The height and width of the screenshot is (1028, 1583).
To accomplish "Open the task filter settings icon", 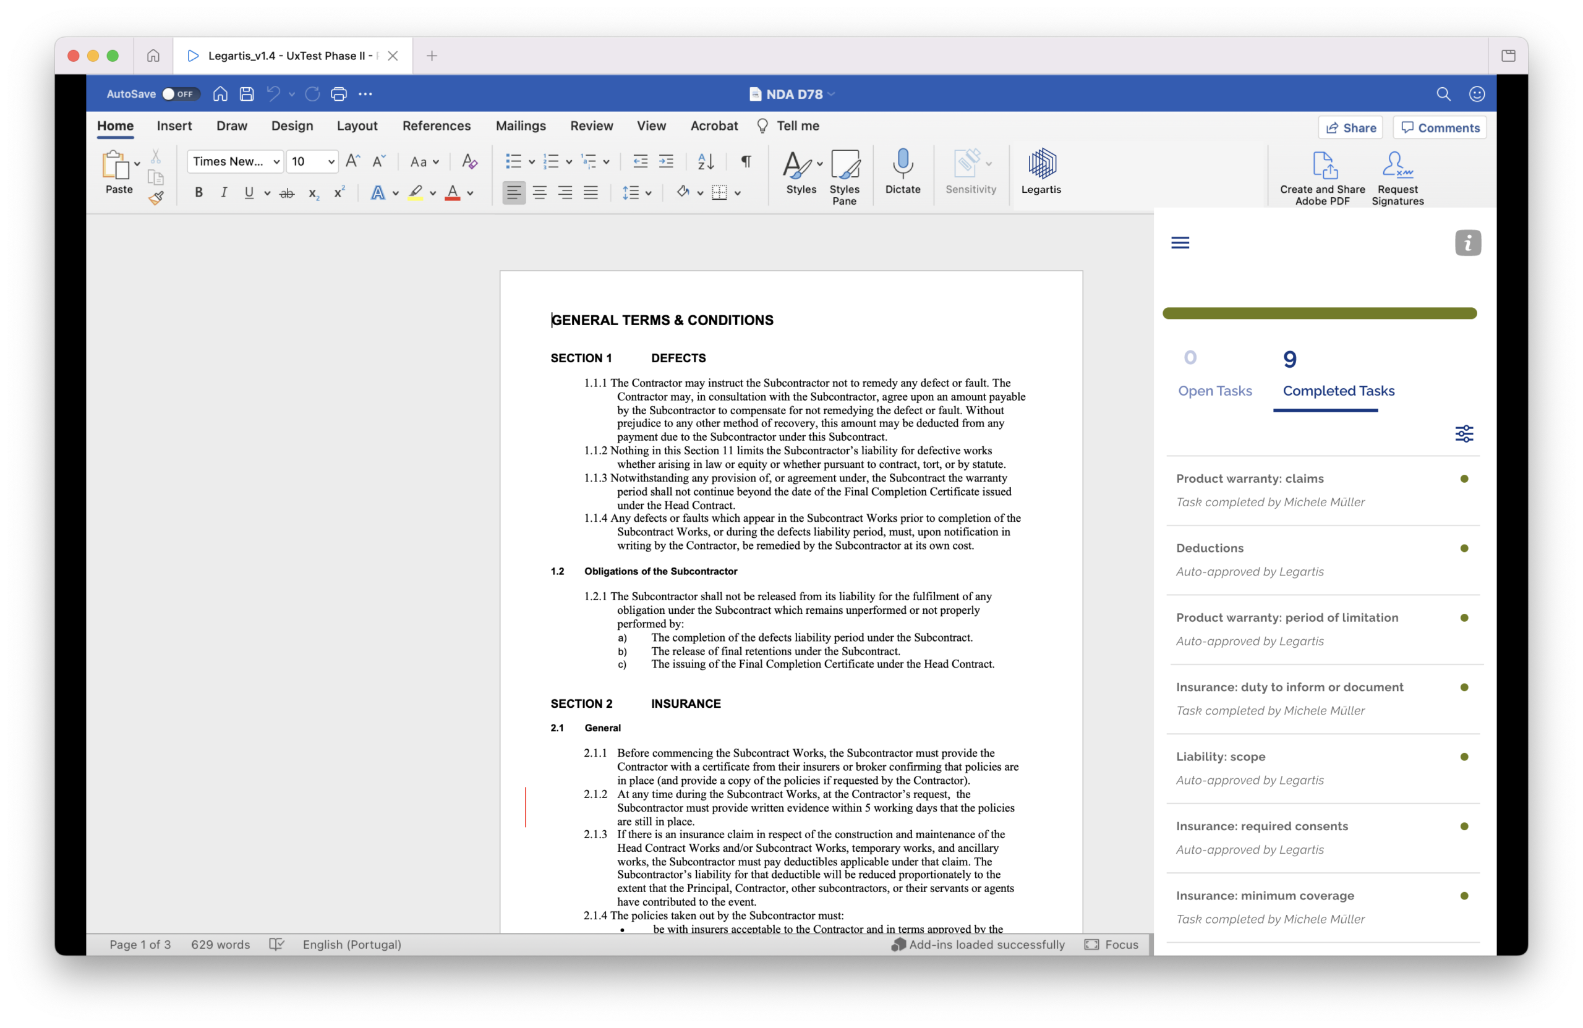I will click(1464, 433).
